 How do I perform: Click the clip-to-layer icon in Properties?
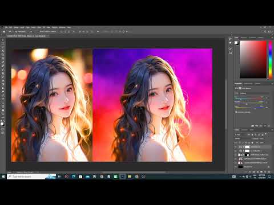[252, 126]
